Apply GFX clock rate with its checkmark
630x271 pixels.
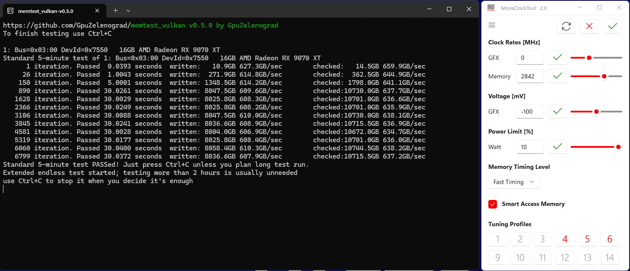(558, 57)
